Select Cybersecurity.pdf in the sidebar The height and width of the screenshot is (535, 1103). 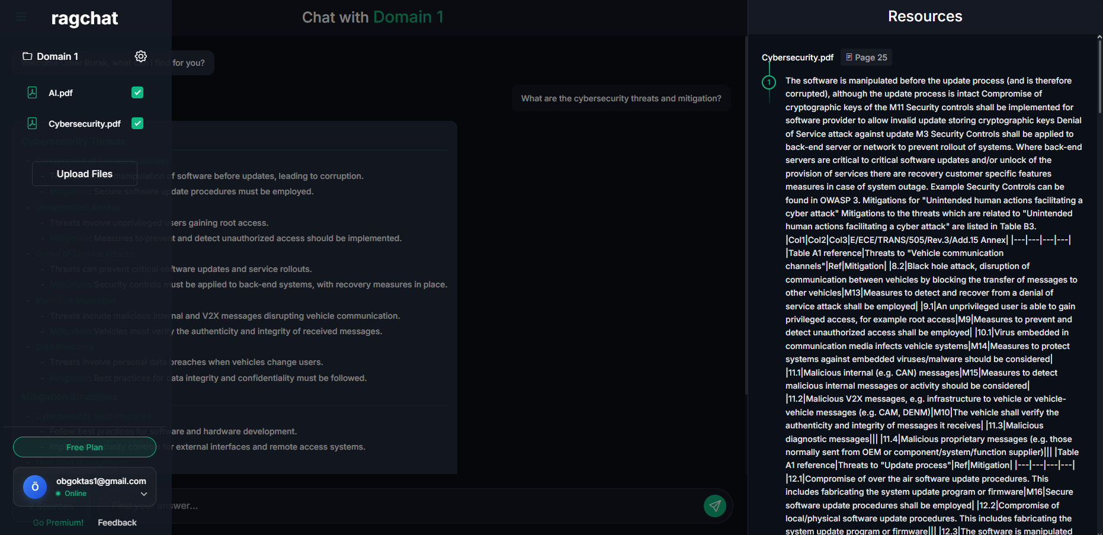pos(85,124)
